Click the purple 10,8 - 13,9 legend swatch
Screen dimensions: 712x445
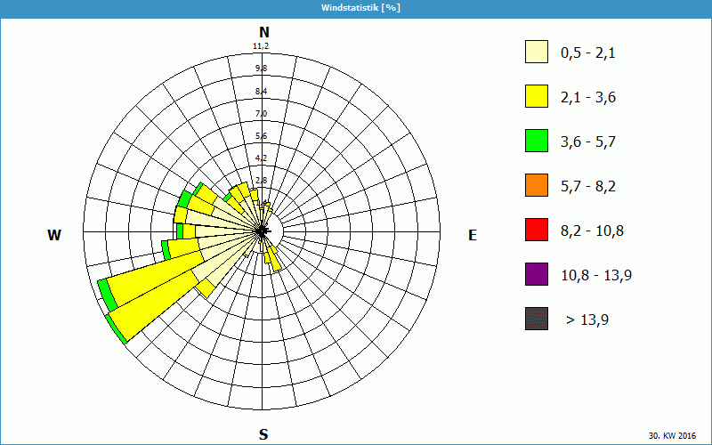tap(537, 274)
